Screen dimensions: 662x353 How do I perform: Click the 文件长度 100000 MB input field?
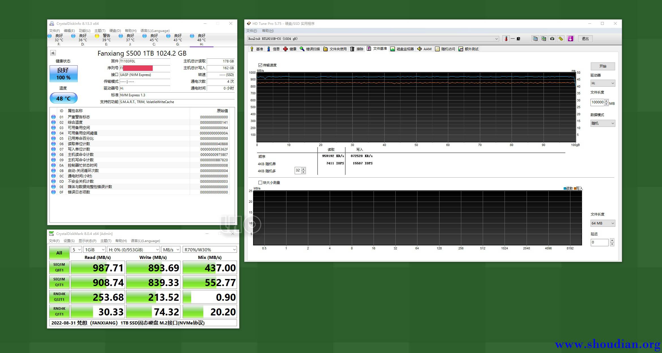click(597, 102)
